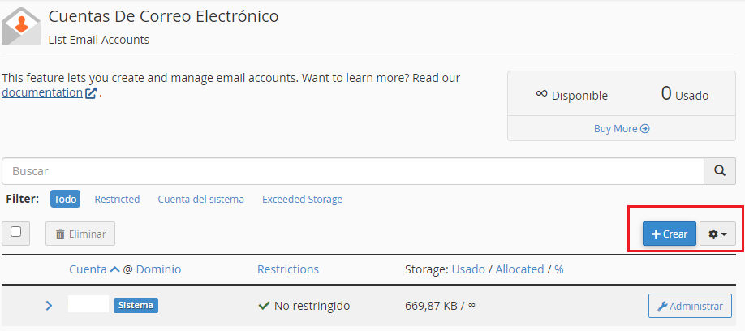This screenshot has width=745, height=331.
Task: Click the Sistema badge label
Action: tap(136, 305)
